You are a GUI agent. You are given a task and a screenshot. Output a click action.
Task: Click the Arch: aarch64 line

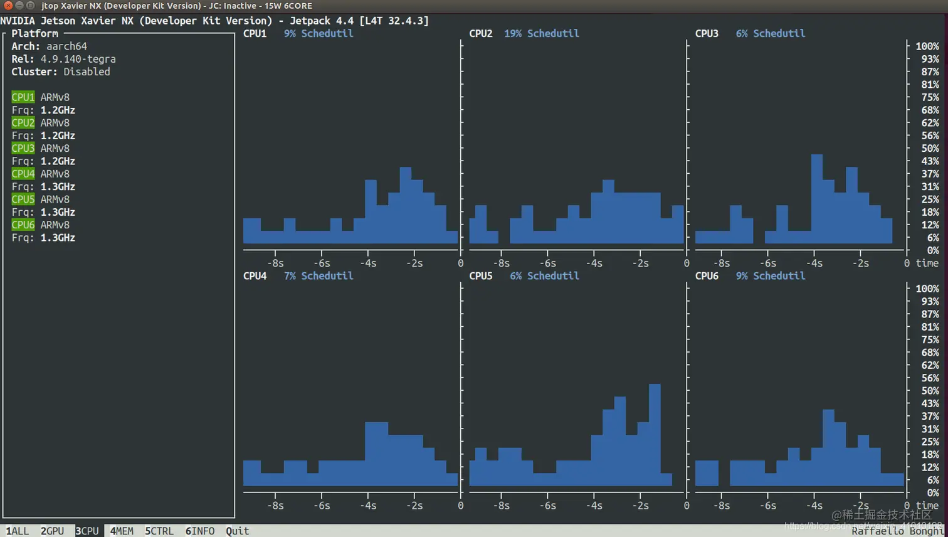pyautogui.click(x=49, y=46)
